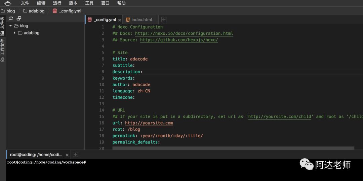This screenshot has height=181, width=363.
Task: Click the editor horizontal scrollbar
Action: [x=233, y=148]
